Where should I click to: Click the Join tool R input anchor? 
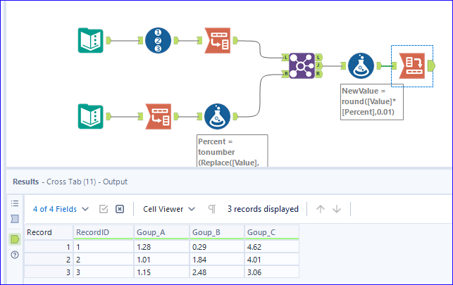click(285, 74)
